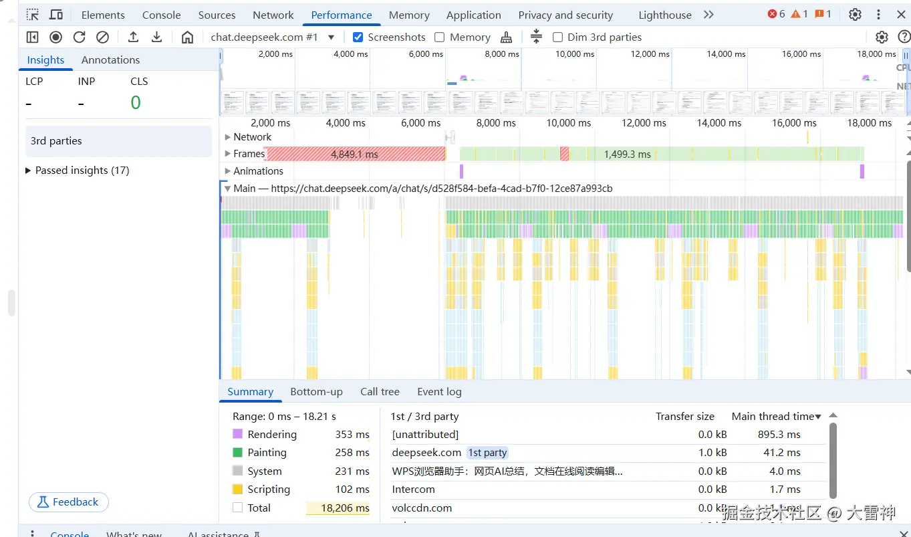Open the Call tree tab

point(380,391)
